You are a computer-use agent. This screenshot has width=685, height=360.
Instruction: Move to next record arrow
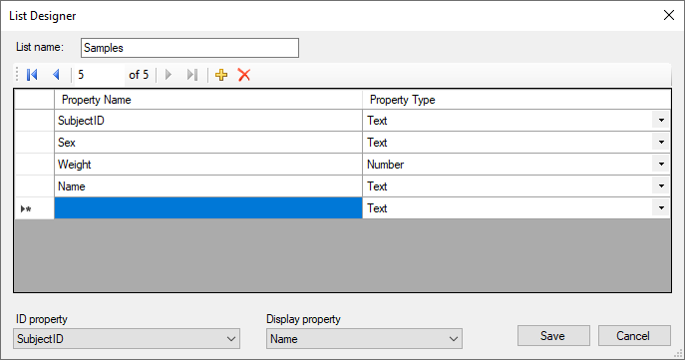(169, 75)
